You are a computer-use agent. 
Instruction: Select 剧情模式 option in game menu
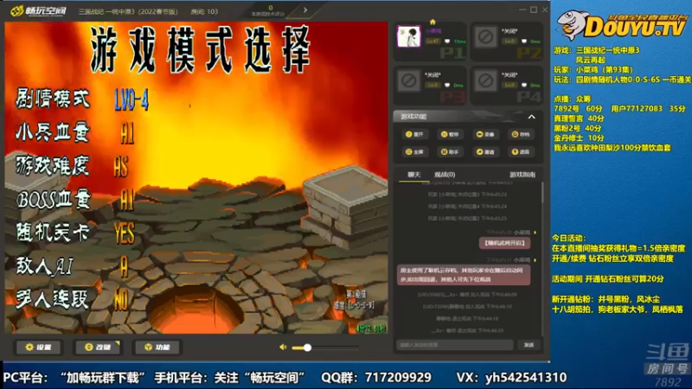[x=53, y=99]
